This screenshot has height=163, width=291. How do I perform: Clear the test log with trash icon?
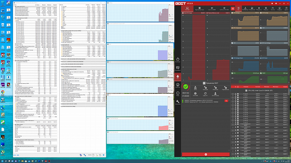(226, 101)
